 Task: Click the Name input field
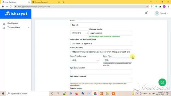(x=85, y=25)
